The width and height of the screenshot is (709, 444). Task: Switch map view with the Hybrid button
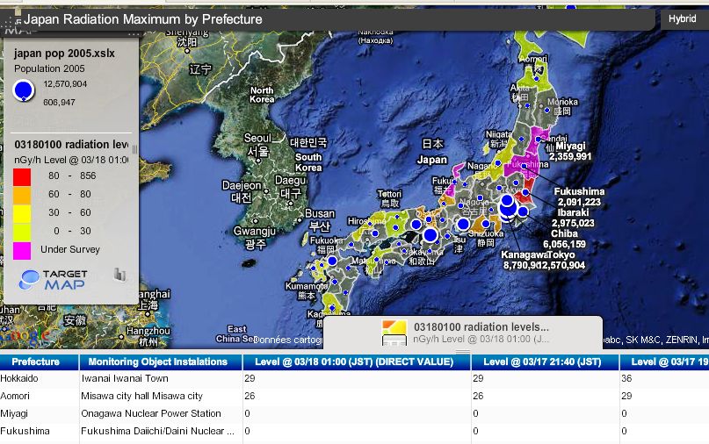click(x=682, y=18)
